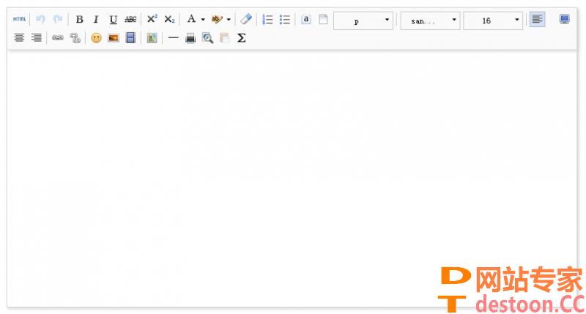The width and height of the screenshot is (586, 314).
Task: Click the eraser clear formatting icon
Action: 246,20
